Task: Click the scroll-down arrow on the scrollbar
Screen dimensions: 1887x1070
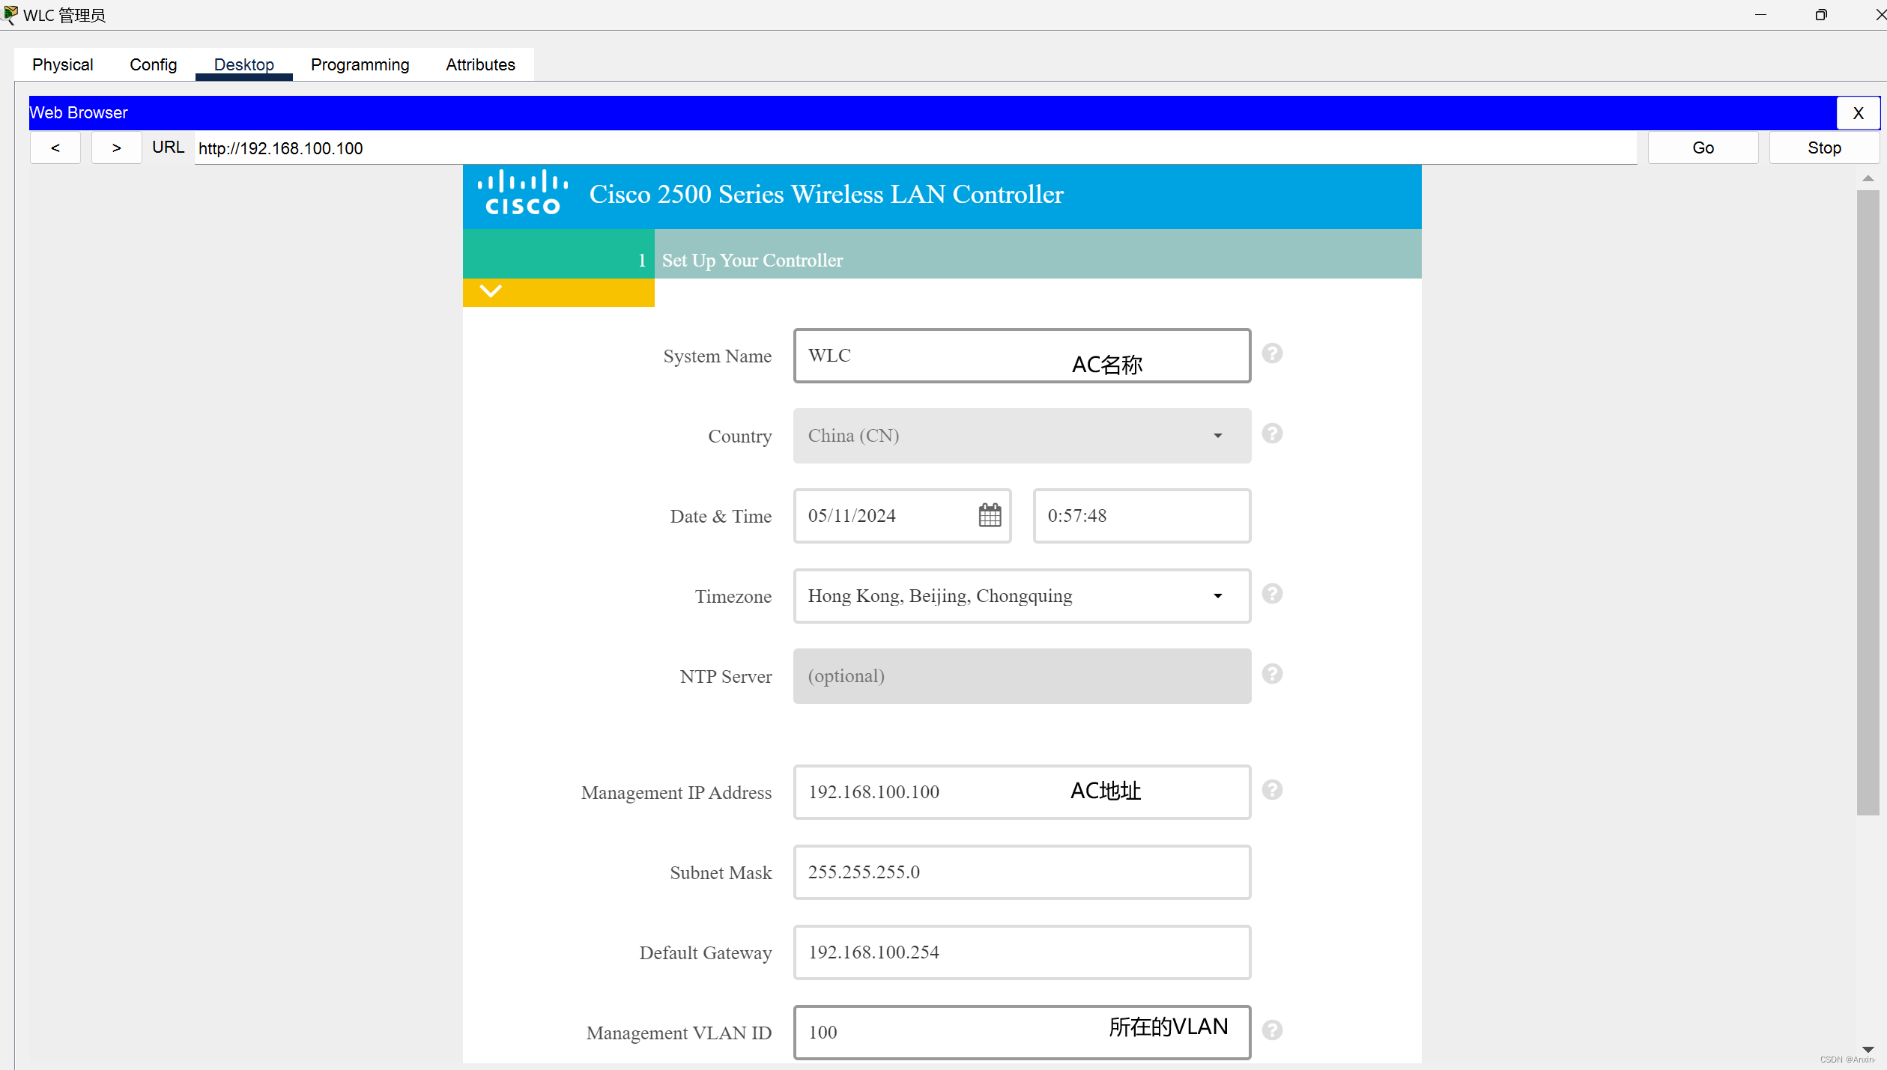Action: point(1868,1050)
